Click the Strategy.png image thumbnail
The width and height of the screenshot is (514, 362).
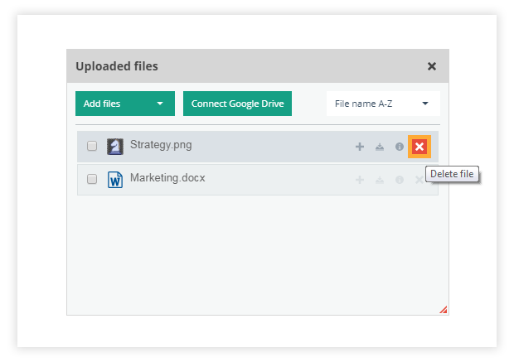115,147
